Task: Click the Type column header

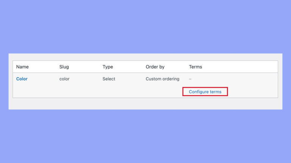Action: [x=108, y=67]
